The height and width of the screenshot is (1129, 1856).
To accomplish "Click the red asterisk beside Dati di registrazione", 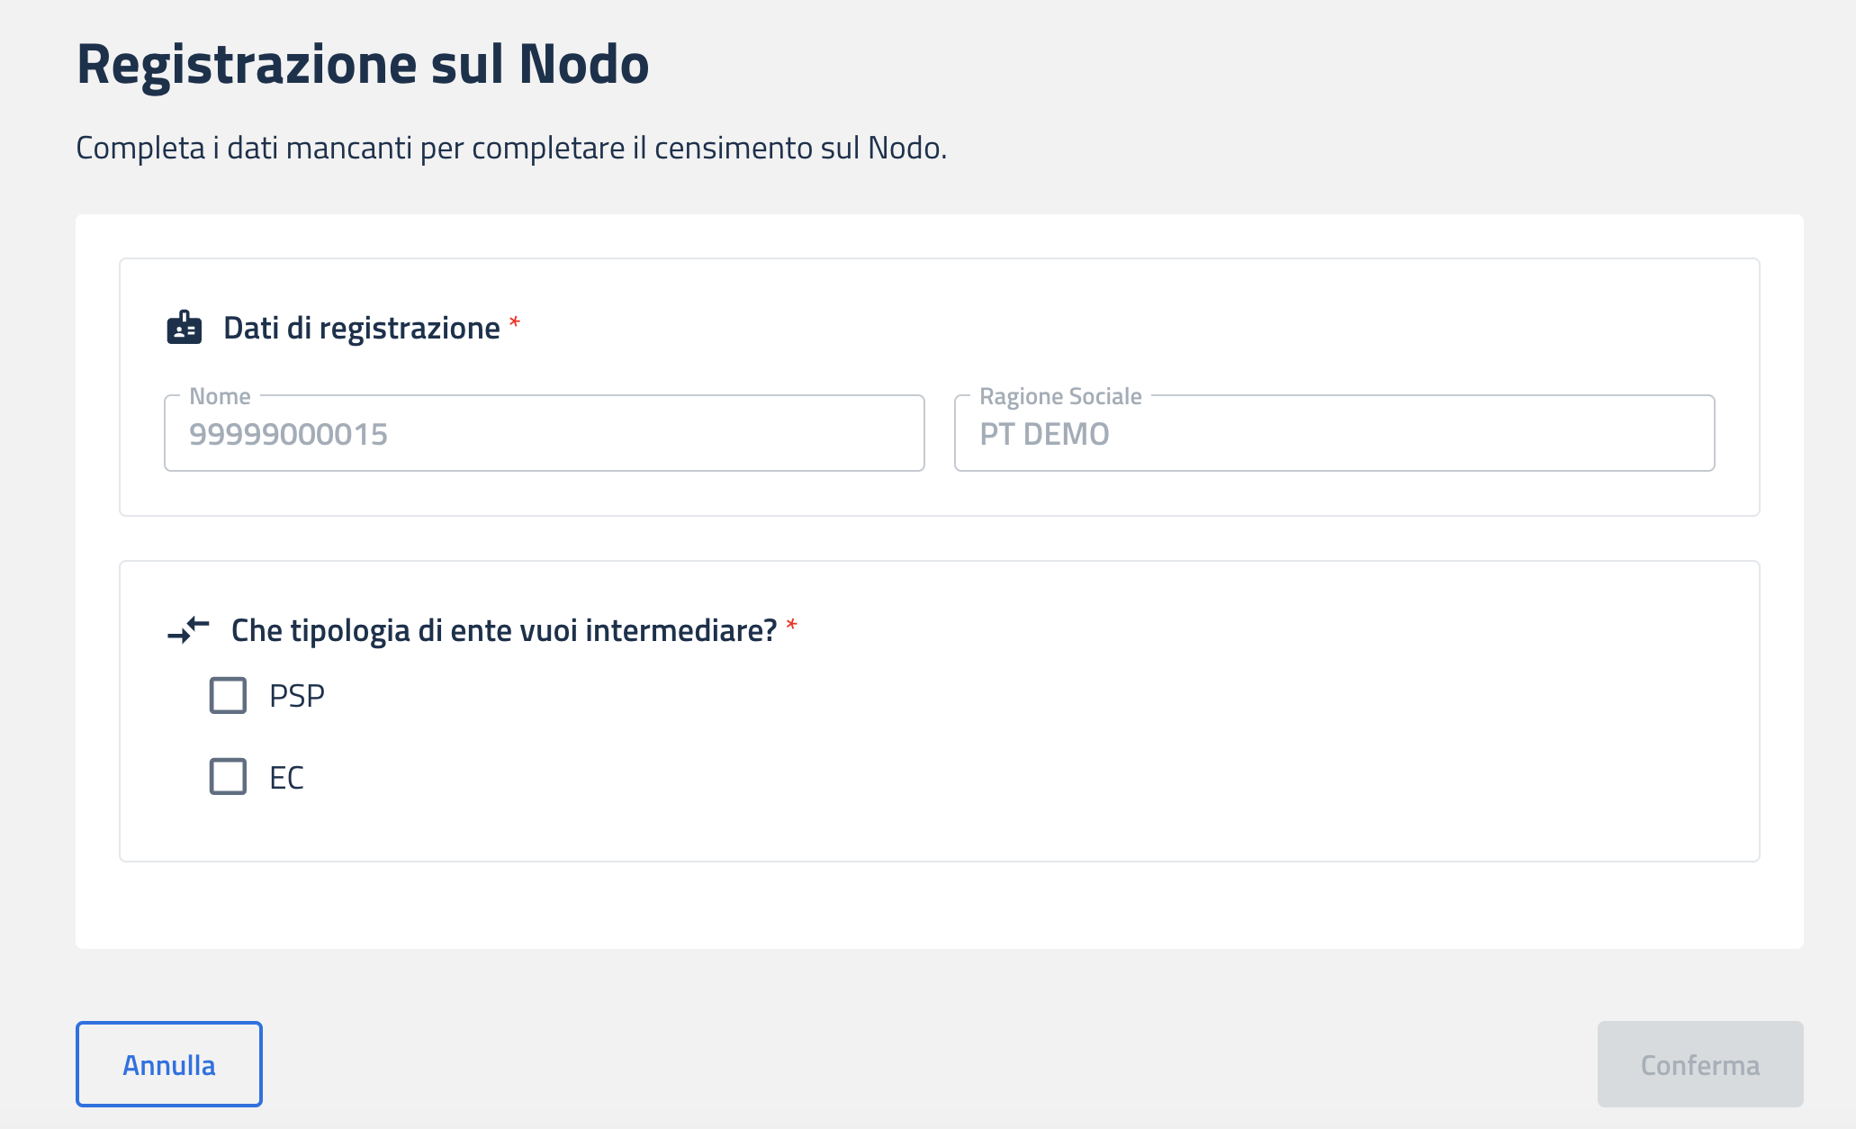I will [x=515, y=322].
